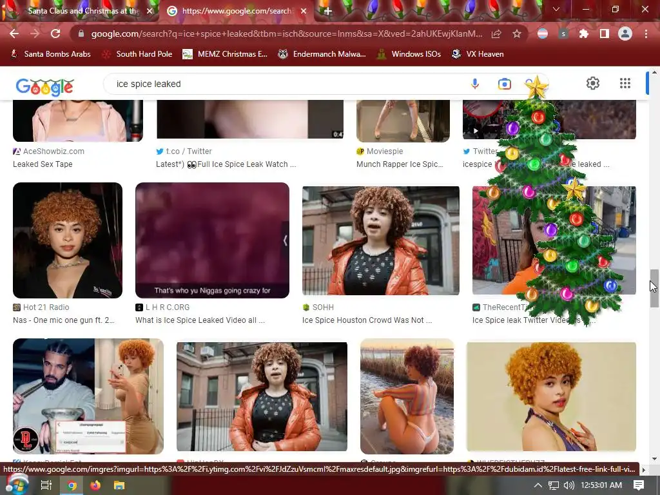This screenshot has width=660, height=495.
Task: Show hidden system tray icons
Action: (x=538, y=485)
